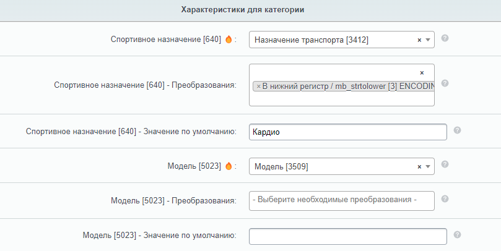The height and width of the screenshot is (251, 501).
Task: Clear all transformations for Спортивное назначение
Action: tap(422, 73)
